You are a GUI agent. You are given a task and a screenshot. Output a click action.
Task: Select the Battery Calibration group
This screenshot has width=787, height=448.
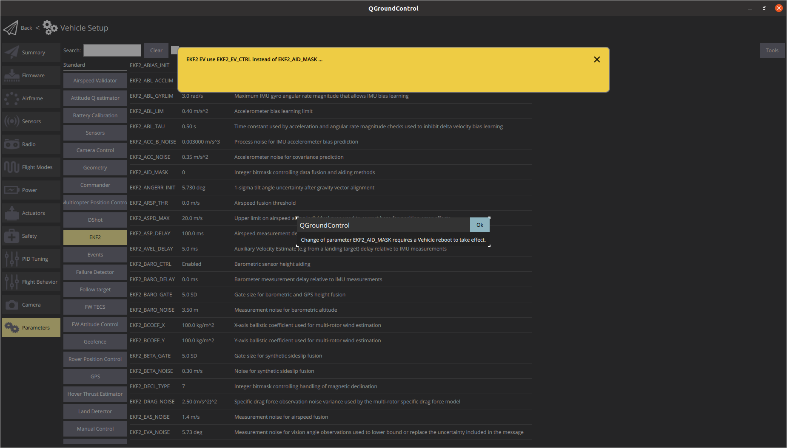pyautogui.click(x=95, y=116)
